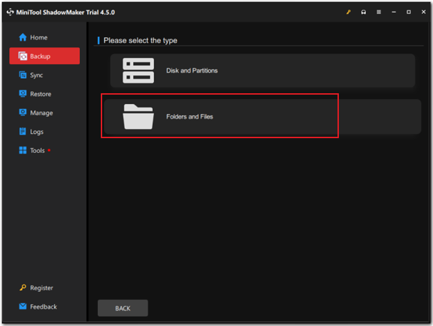Open Feedback from bottom of sidebar
The width and height of the screenshot is (433, 326).
(x=43, y=306)
